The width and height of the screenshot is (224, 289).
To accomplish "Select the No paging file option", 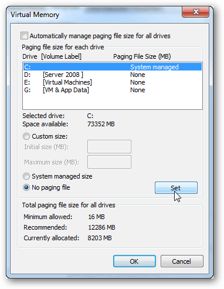I will pos(26,187).
